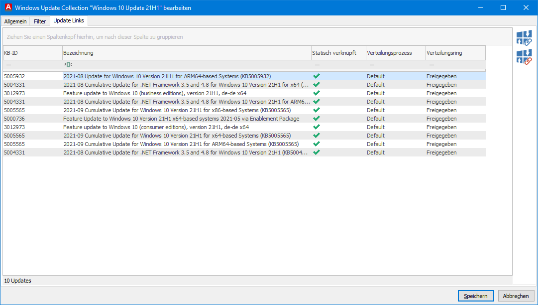Sort by the Bezeichnung column header
The width and height of the screenshot is (538, 305).
point(187,53)
